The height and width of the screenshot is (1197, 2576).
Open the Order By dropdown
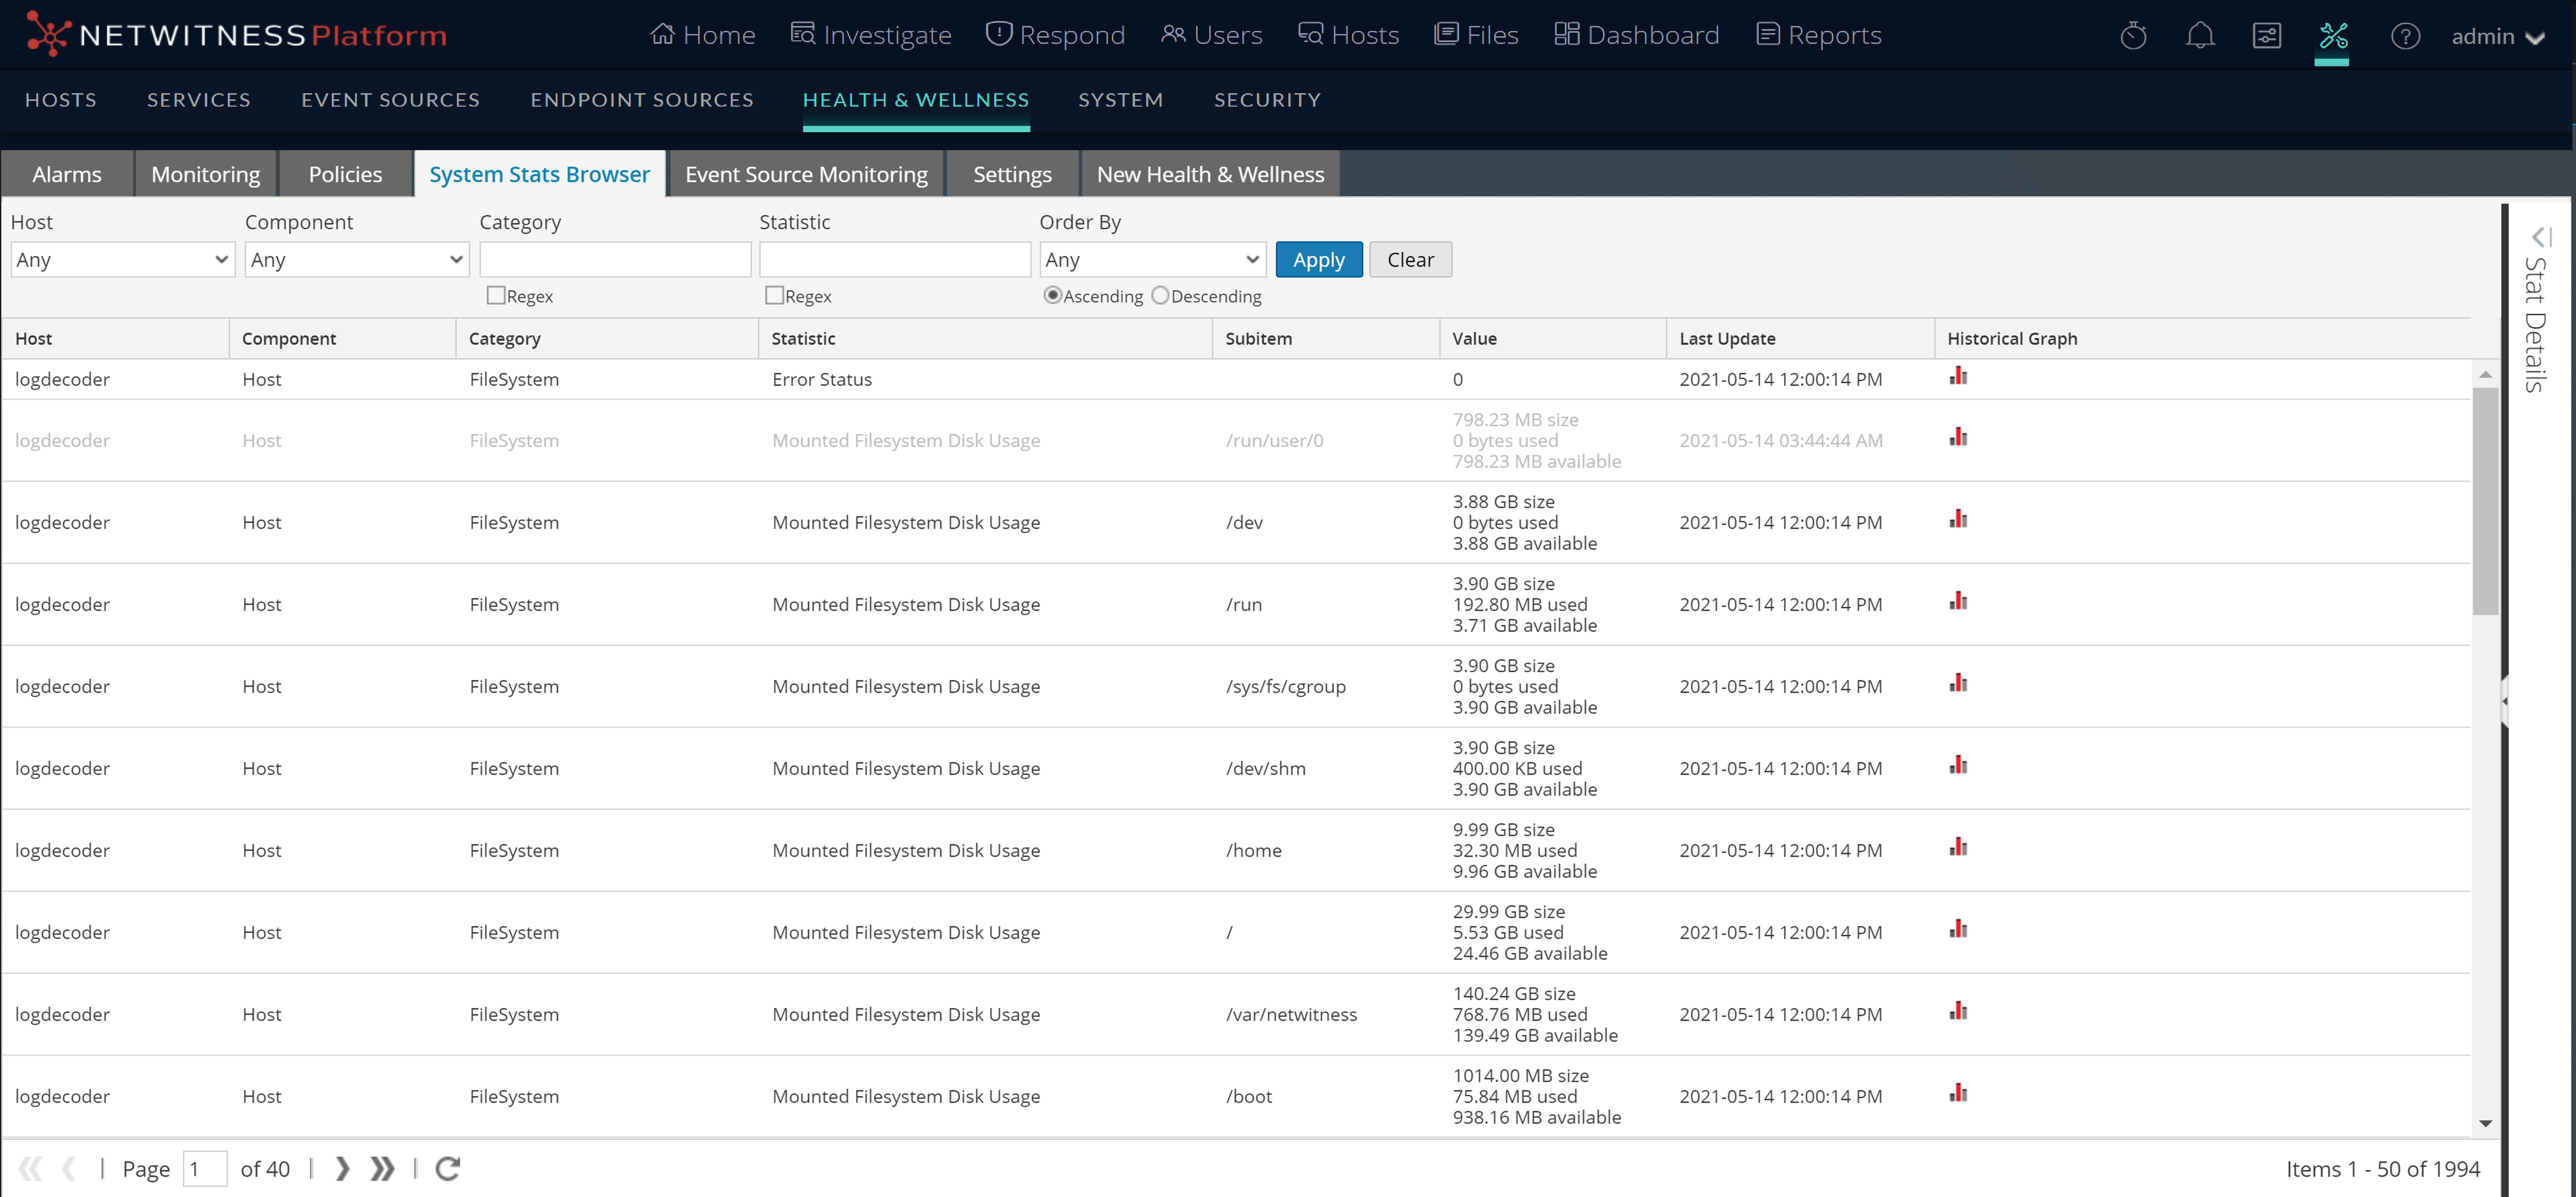click(1152, 260)
